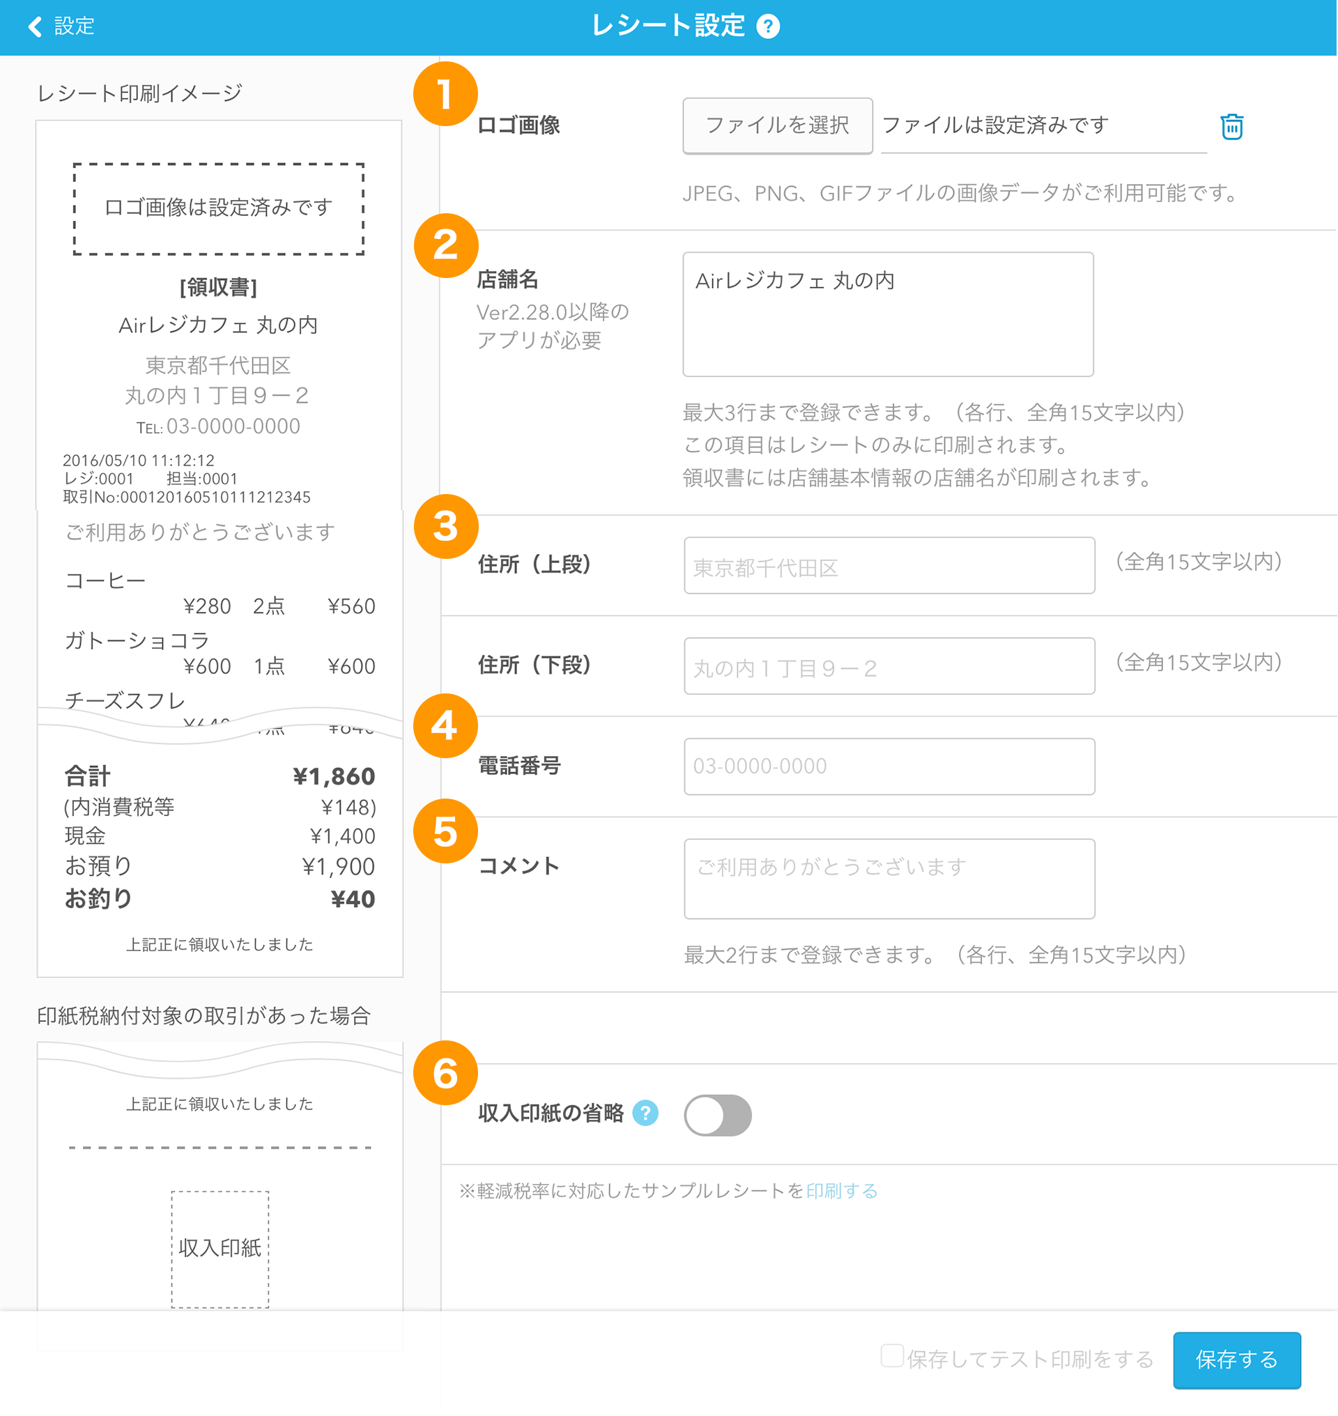Focus the コメント text area
Viewport: 1338px width, 1416px height.
click(x=889, y=879)
